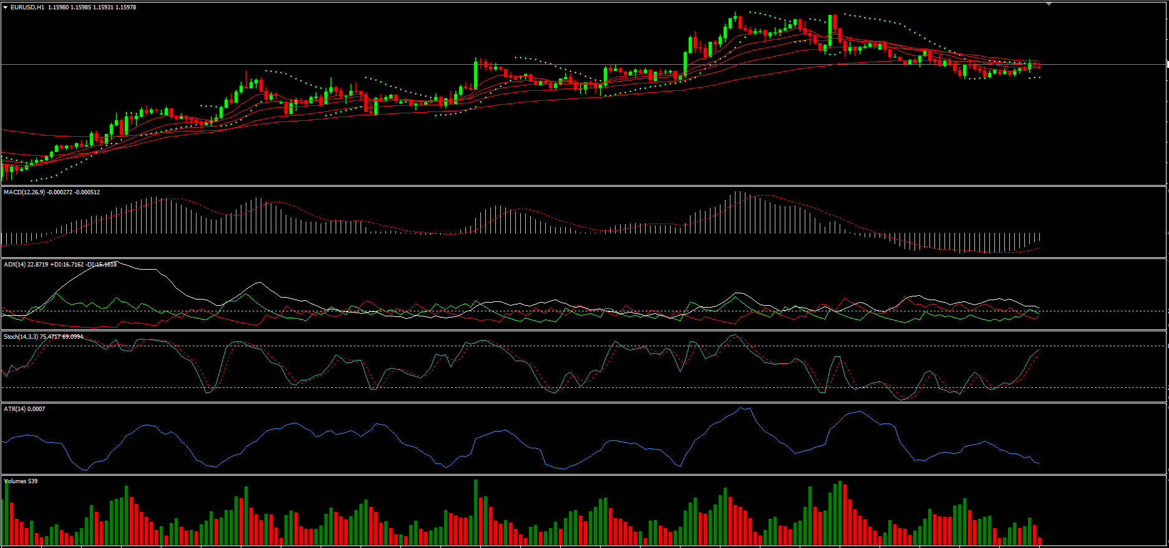Click the current price marker on price scale
This screenshot has height=548, width=1169.
pos(1167,64)
